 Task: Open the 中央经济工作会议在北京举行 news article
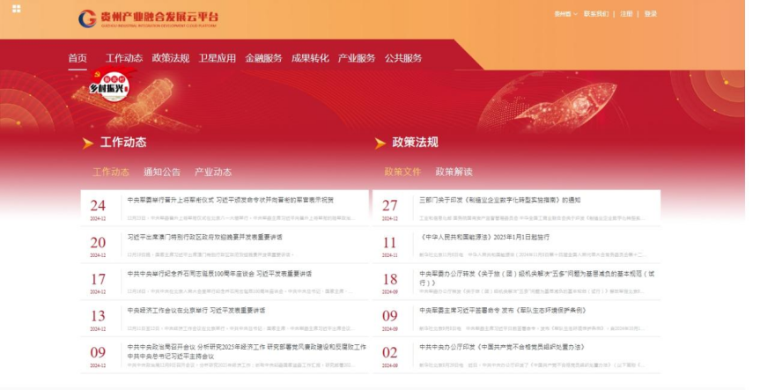click(x=196, y=312)
